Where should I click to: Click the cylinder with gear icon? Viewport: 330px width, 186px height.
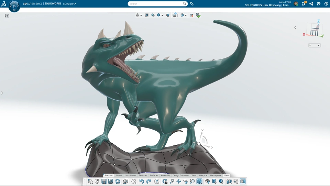(x=214, y=182)
